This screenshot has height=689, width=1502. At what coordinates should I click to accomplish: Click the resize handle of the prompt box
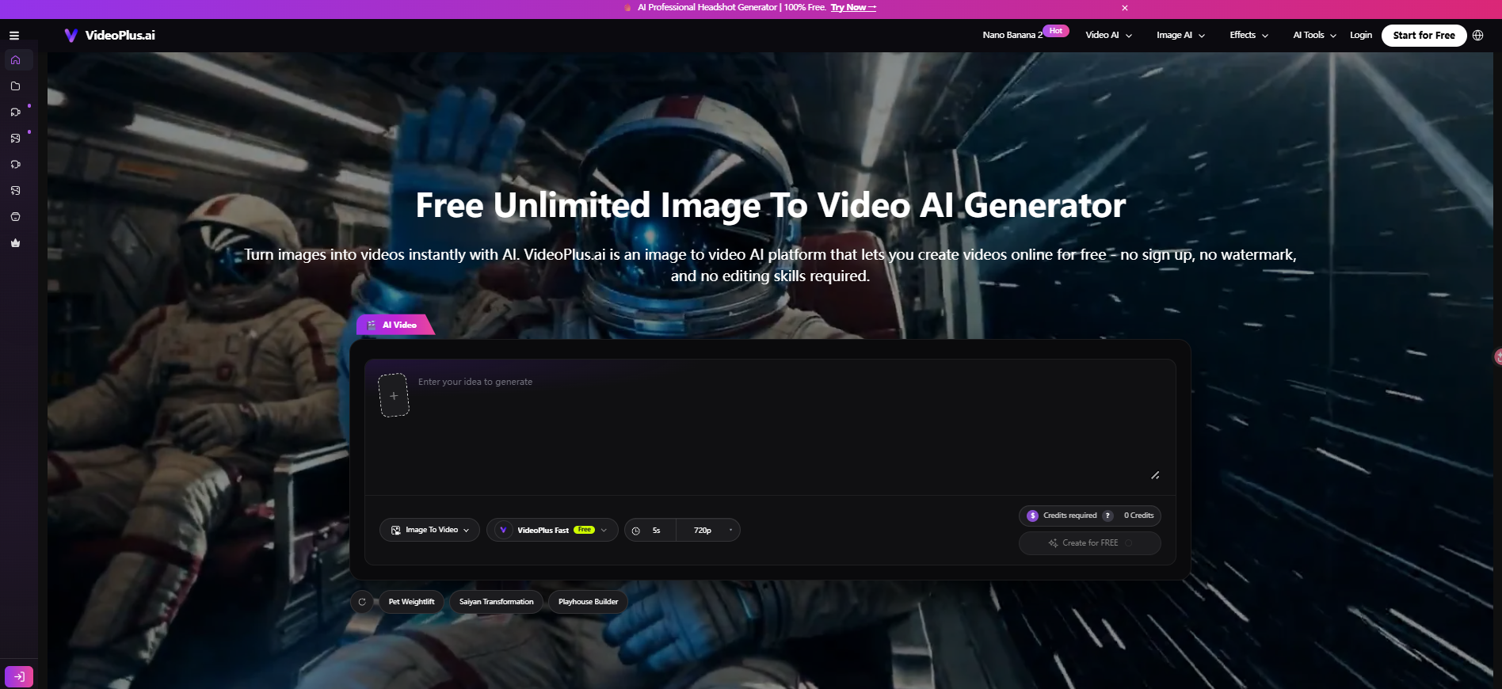click(1155, 475)
